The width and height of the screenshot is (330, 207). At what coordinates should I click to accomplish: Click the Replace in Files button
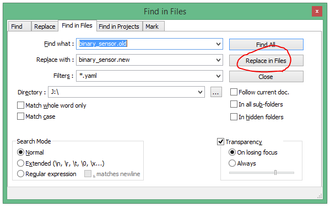266,61
